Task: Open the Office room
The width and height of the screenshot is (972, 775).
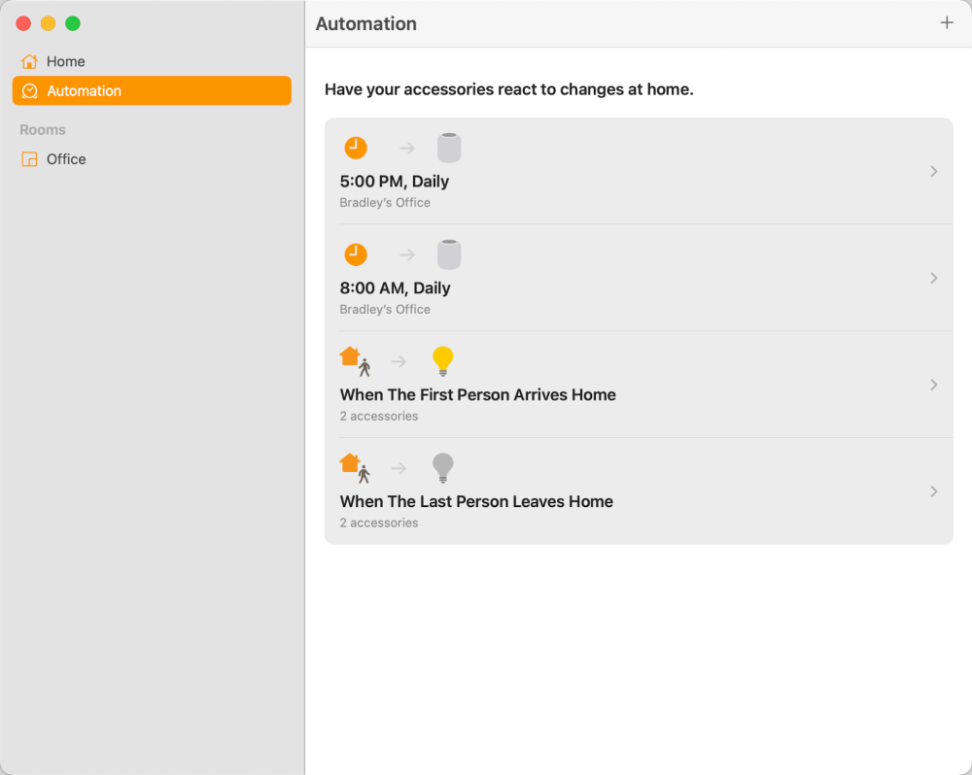Action: pyautogui.click(x=66, y=159)
